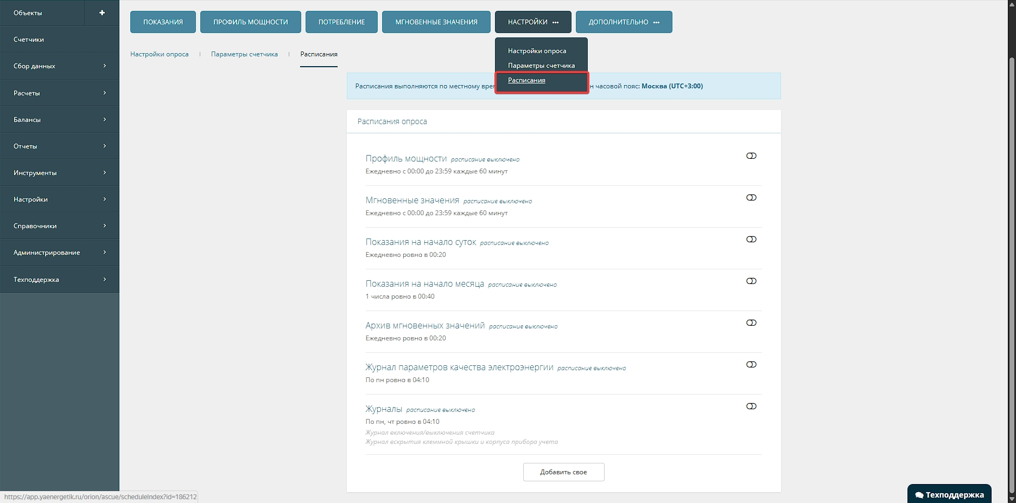
Task: Click the Настройки опроса breadcrumb link
Action: [x=160, y=54]
